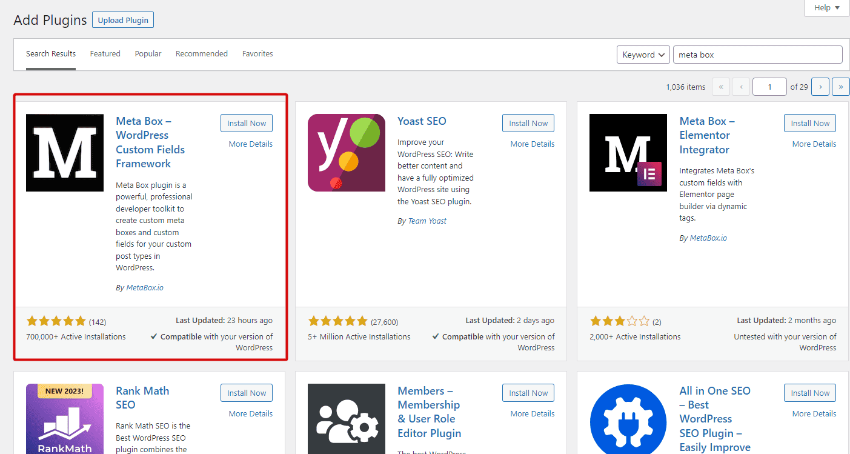Click the 700,000+ Active Installations text
Image resolution: width=850 pixels, height=454 pixels.
click(x=76, y=337)
